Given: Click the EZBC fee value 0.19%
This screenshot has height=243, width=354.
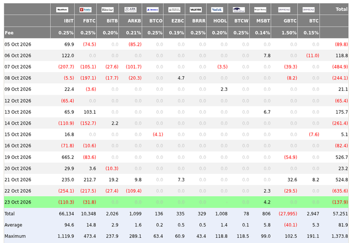Looking at the screenshot, I should click(x=176, y=33).
